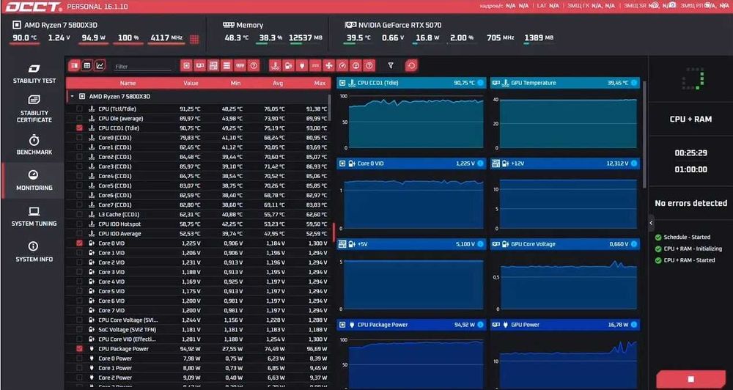The height and width of the screenshot is (390, 733).
Task: Toggle the clock frequency gauge filter
Action: pos(342,65)
